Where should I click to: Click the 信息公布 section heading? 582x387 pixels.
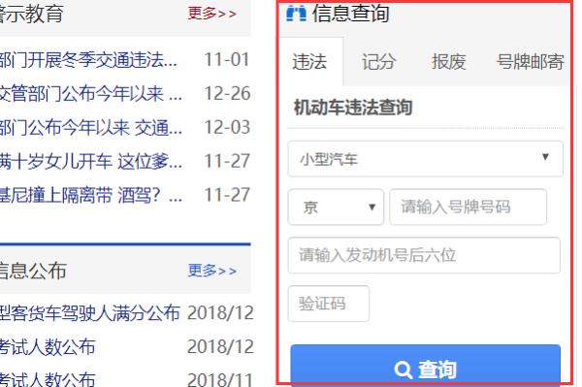(33, 271)
